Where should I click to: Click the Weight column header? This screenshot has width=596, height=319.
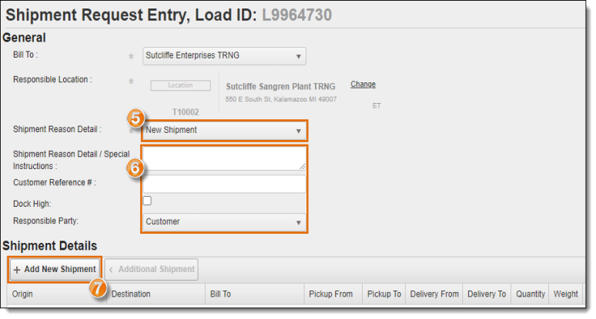point(565,294)
